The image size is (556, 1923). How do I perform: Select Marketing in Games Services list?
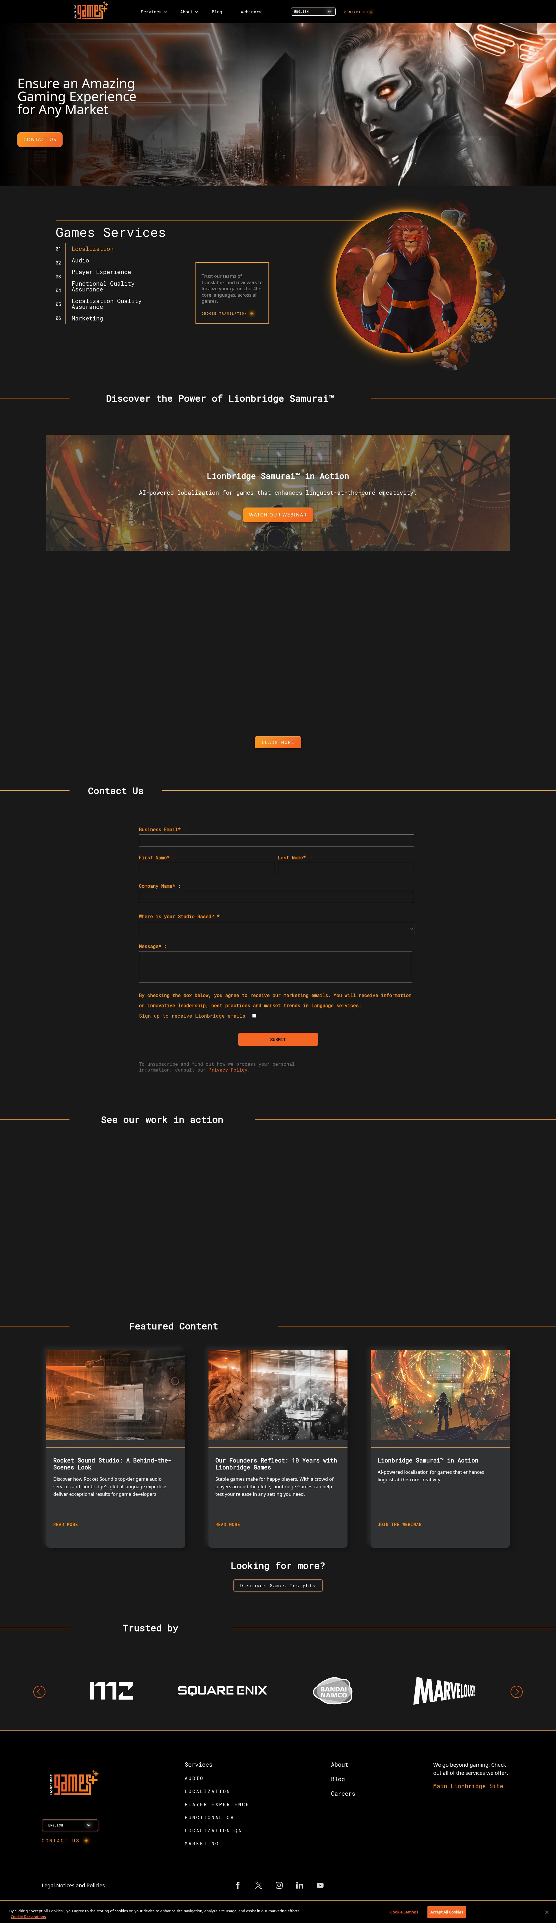pyautogui.click(x=87, y=319)
